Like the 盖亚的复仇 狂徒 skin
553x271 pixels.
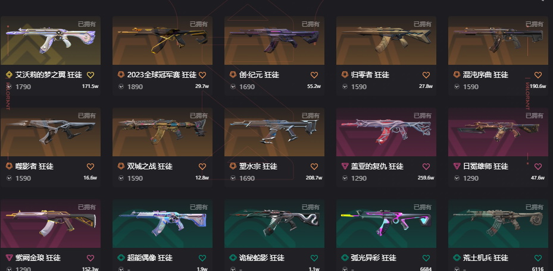coord(426,166)
